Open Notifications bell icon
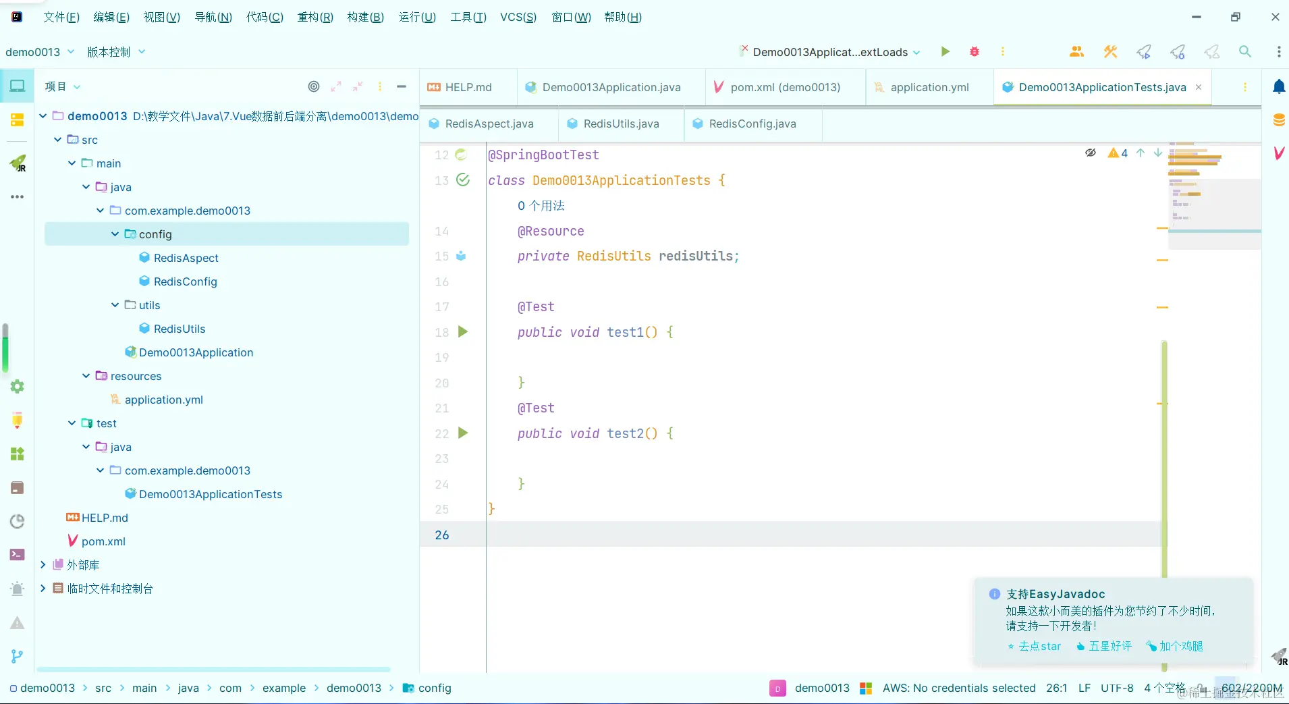Image resolution: width=1289 pixels, height=704 pixels. pyautogui.click(x=1278, y=86)
